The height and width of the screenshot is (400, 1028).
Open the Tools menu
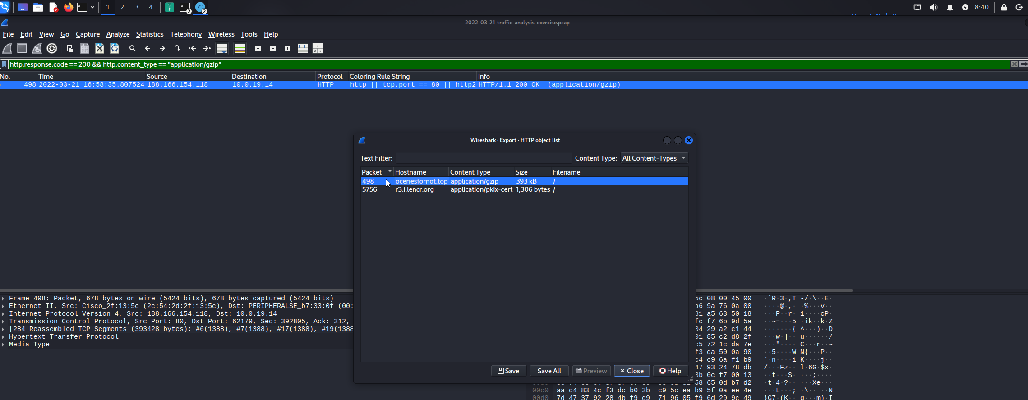click(x=249, y=34)
